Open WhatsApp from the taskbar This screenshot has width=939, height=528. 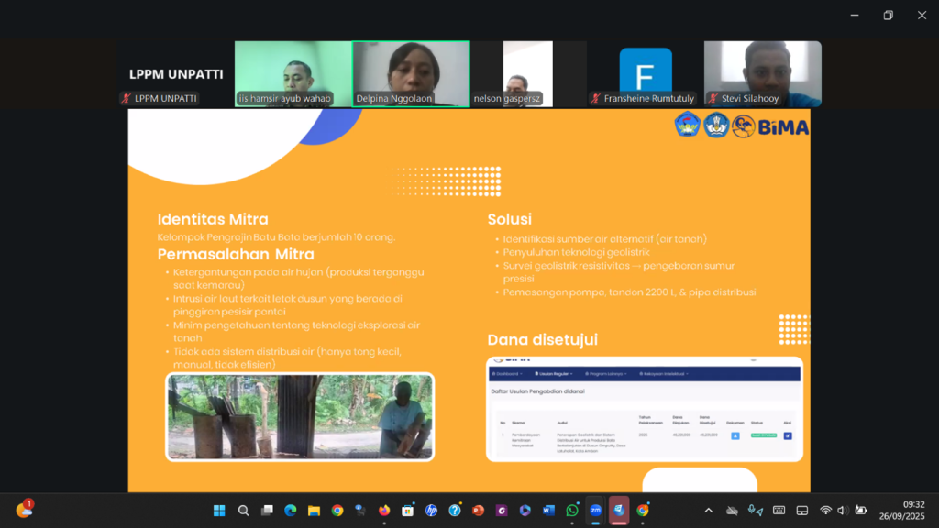click(x=572, y=511)
